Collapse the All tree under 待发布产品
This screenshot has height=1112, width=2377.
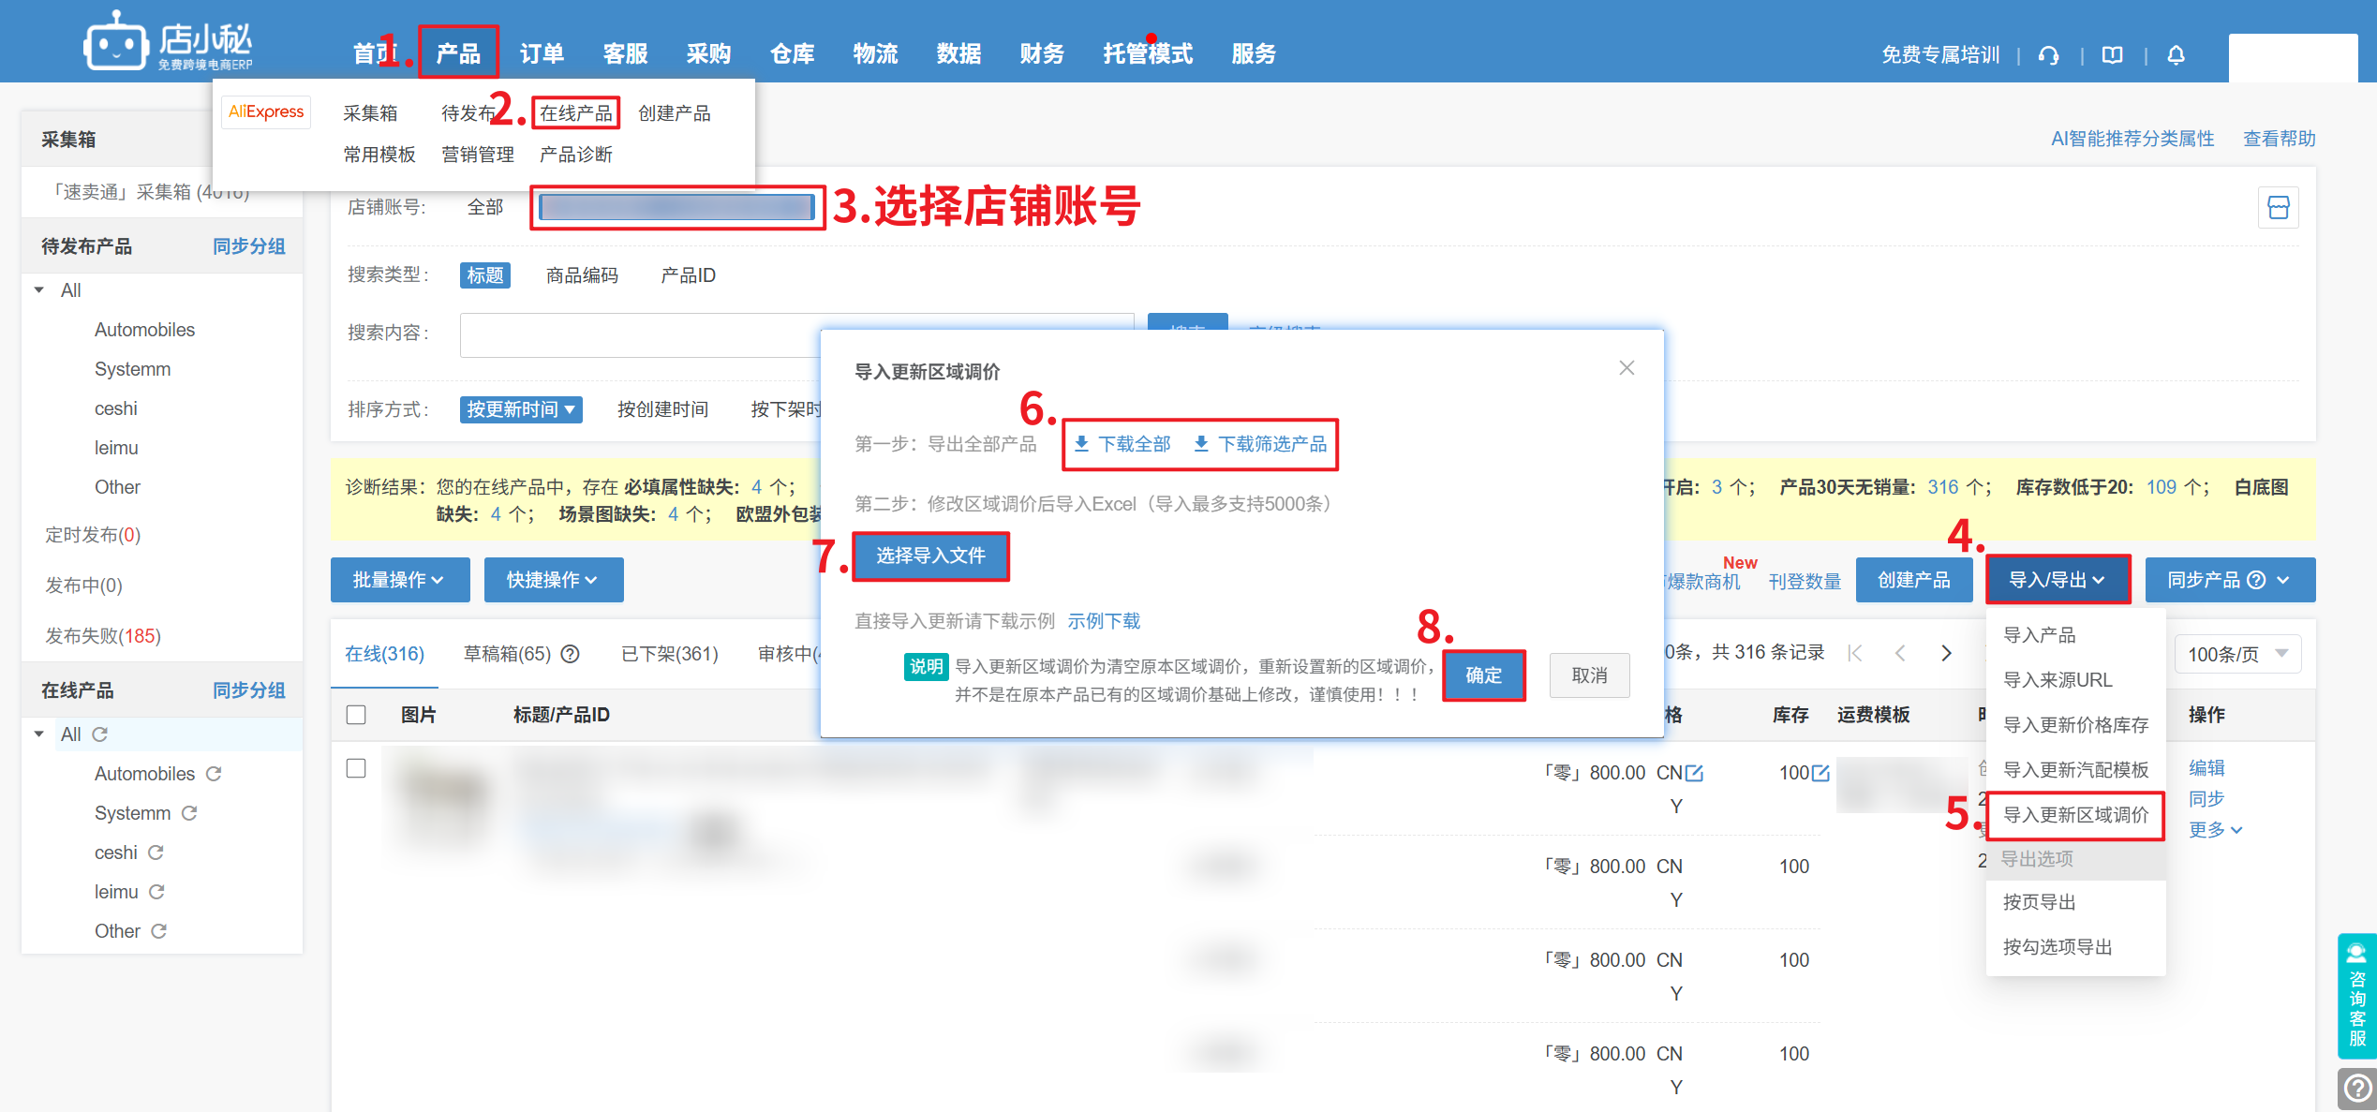(x=39, y=290)
